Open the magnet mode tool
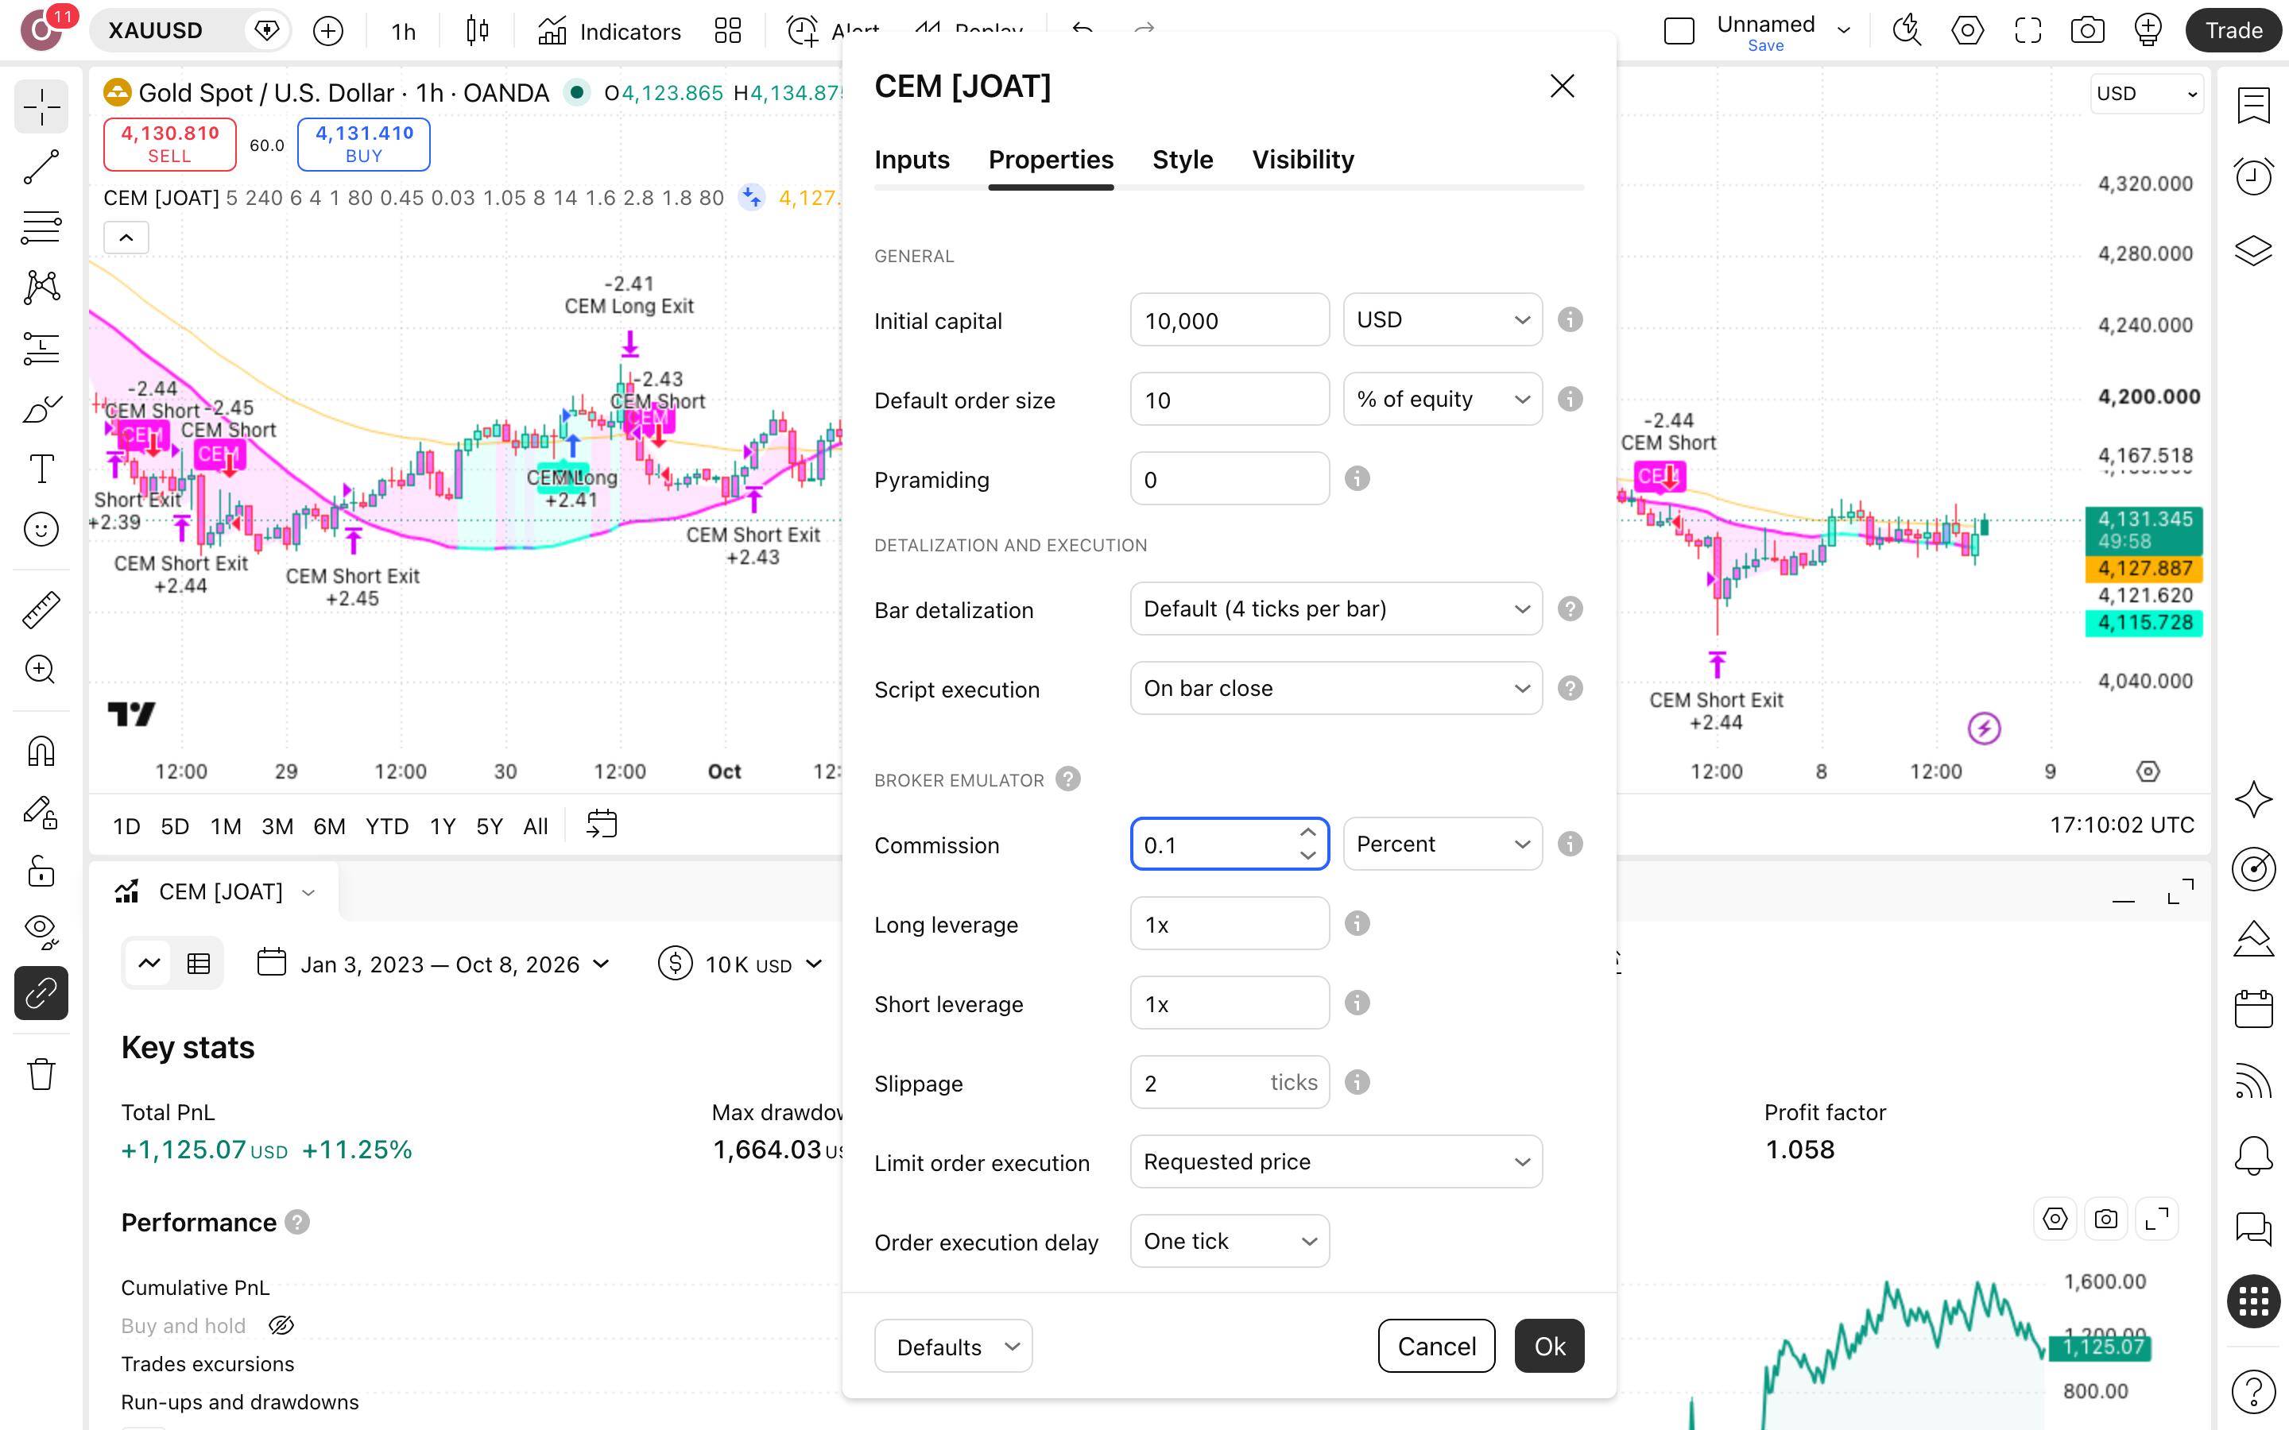Image resolution: width=2289 pixels, height=1430 pixels. [x=41, y=752]
